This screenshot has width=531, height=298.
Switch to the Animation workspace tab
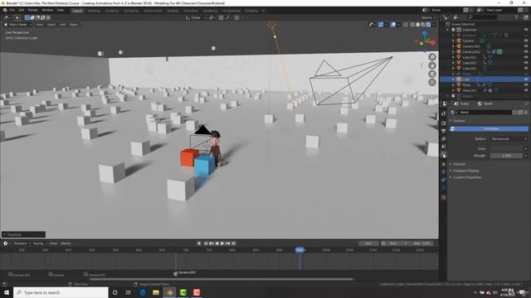click(x=191, y=11)
